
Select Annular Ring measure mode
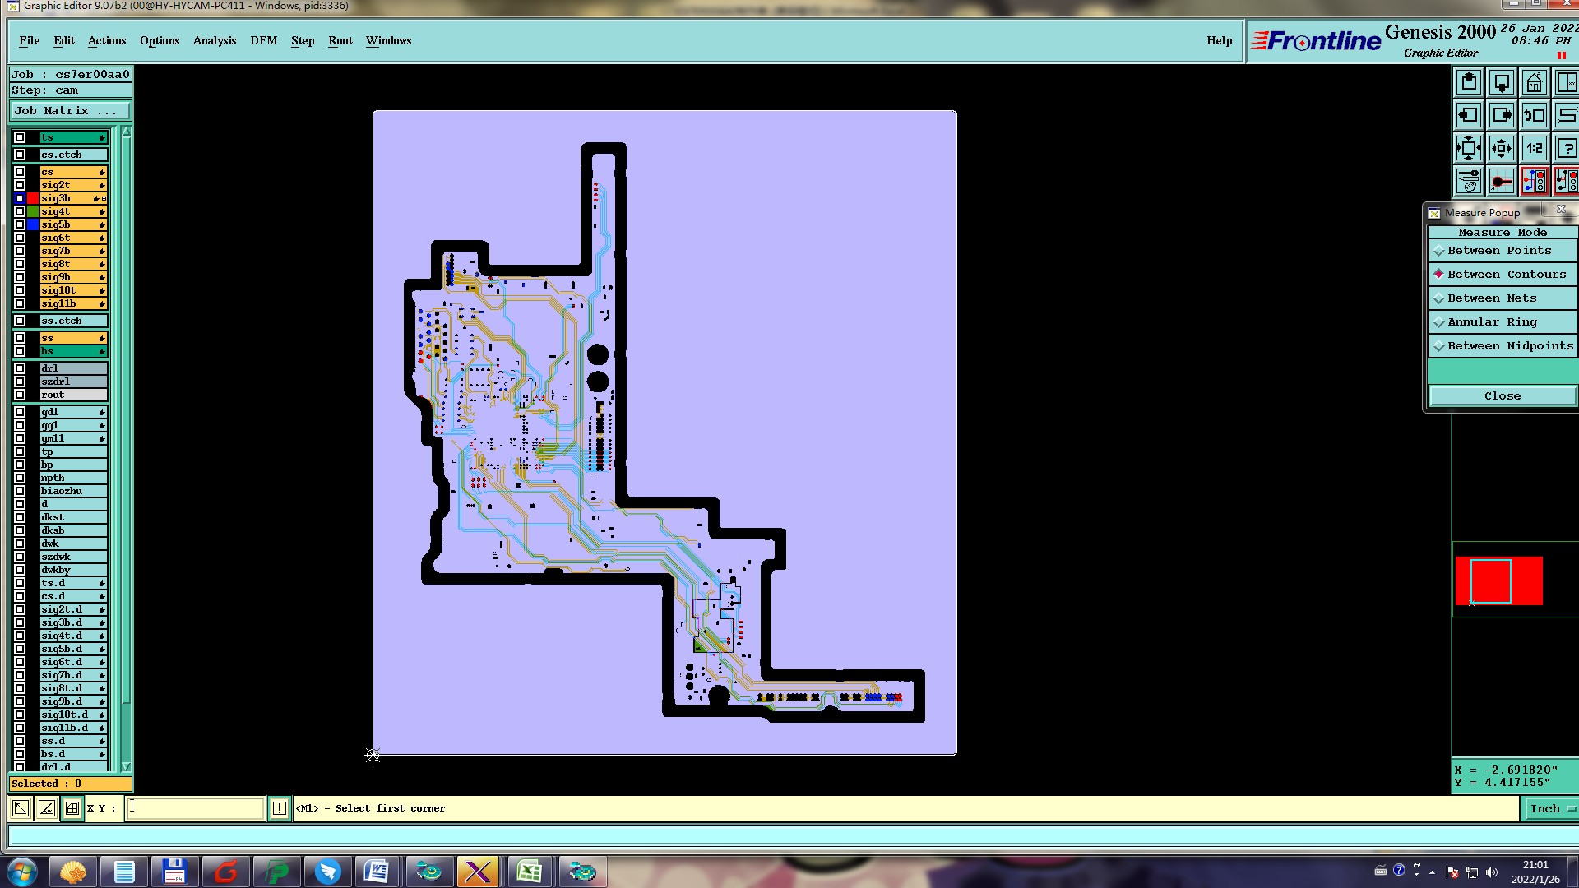pos(1492,322)
